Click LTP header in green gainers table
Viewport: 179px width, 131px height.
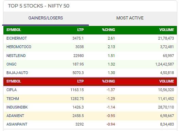(80, 30)
